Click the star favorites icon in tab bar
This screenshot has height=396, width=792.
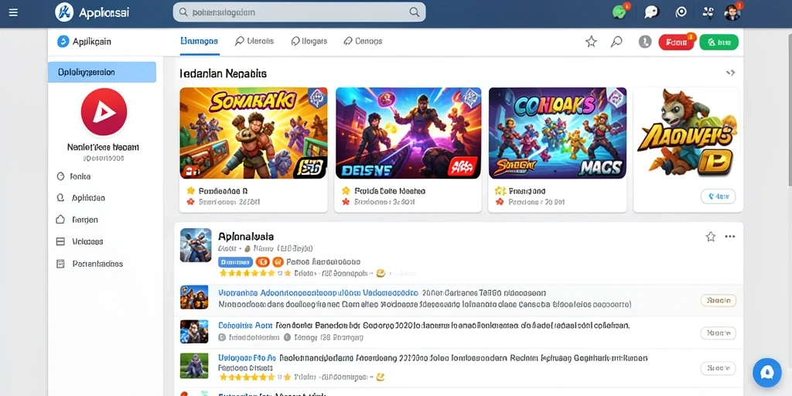click(x=591, y=42)
